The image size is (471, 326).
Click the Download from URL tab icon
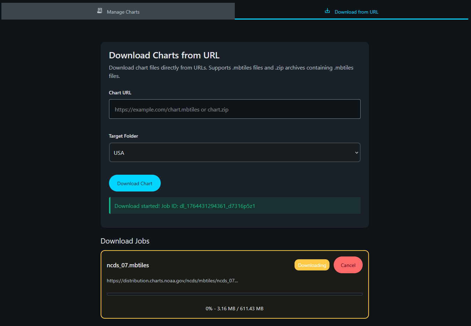(327, 11)
